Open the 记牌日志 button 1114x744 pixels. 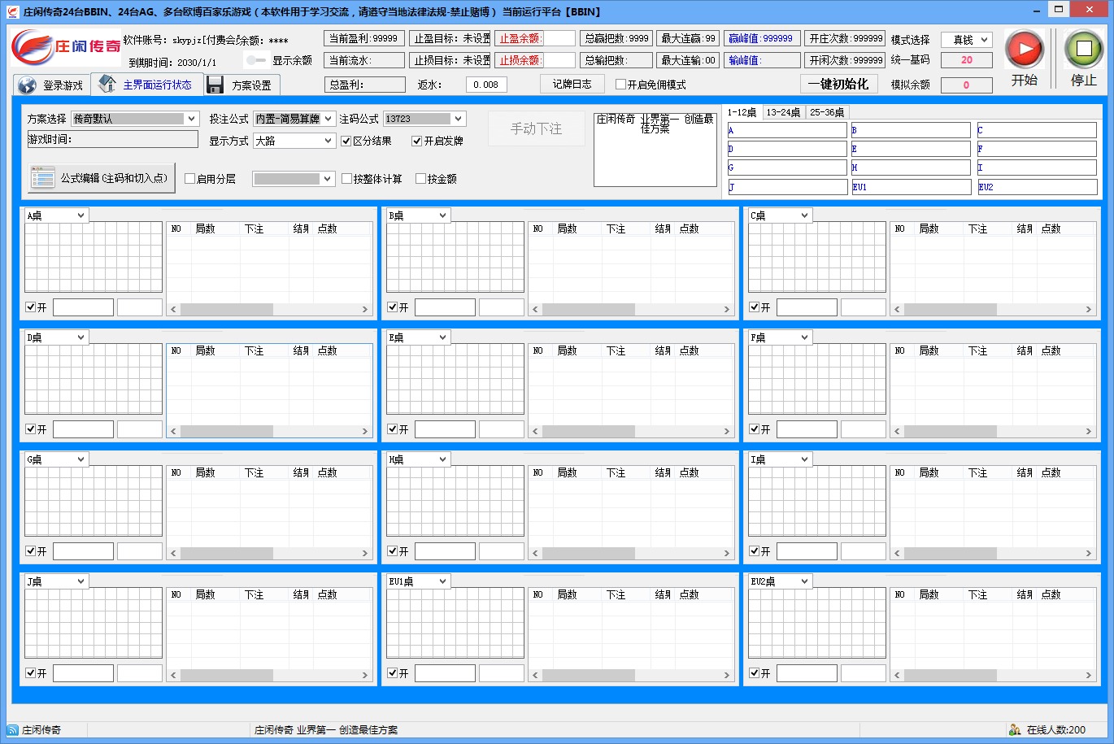point(572,84)
